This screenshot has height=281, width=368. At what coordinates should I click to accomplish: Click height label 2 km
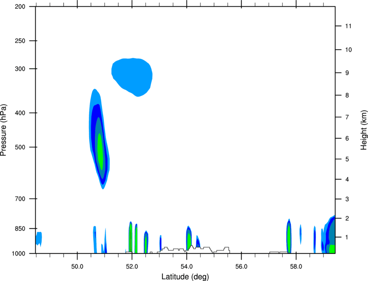[347, 218]
